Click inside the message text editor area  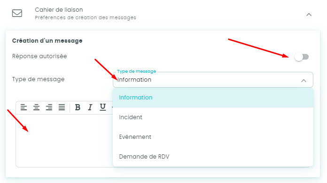64,140
